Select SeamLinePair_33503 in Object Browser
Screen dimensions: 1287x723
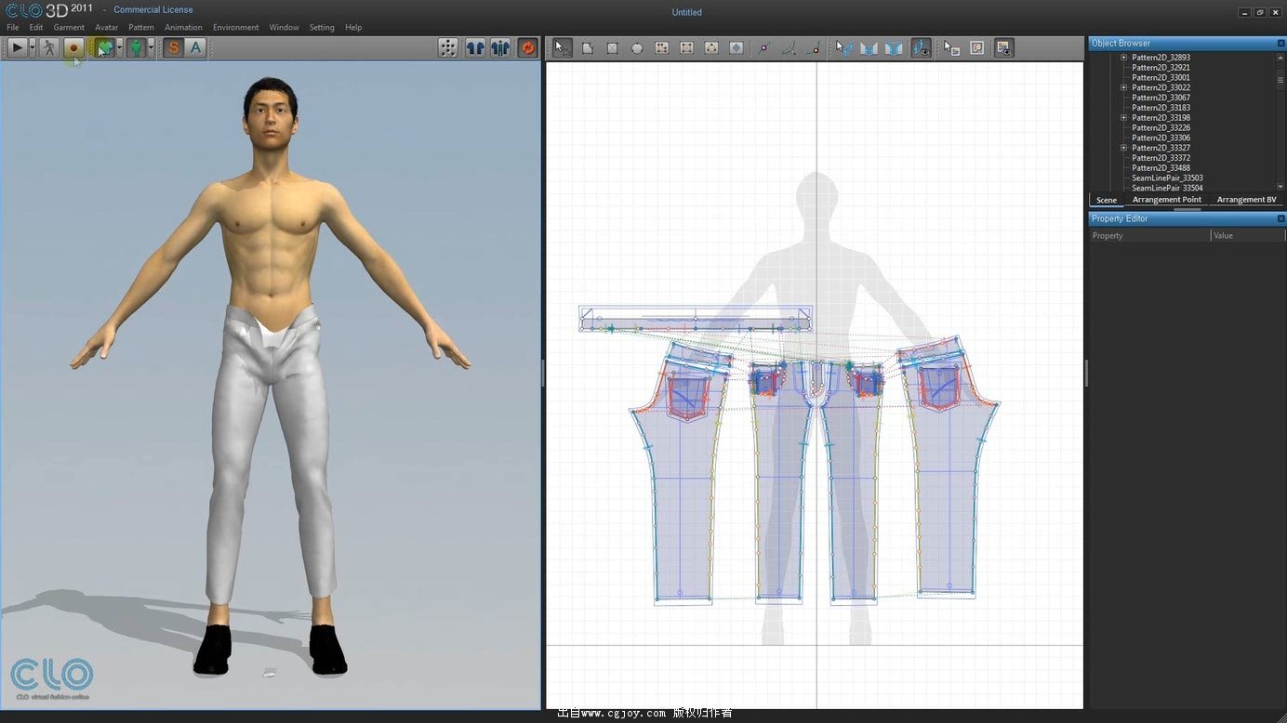pyautogui.click(x=1167, y=177)
